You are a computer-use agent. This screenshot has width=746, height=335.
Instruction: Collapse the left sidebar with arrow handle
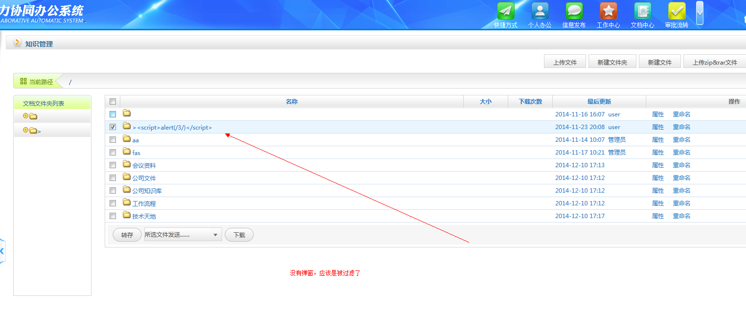(2, 251)
